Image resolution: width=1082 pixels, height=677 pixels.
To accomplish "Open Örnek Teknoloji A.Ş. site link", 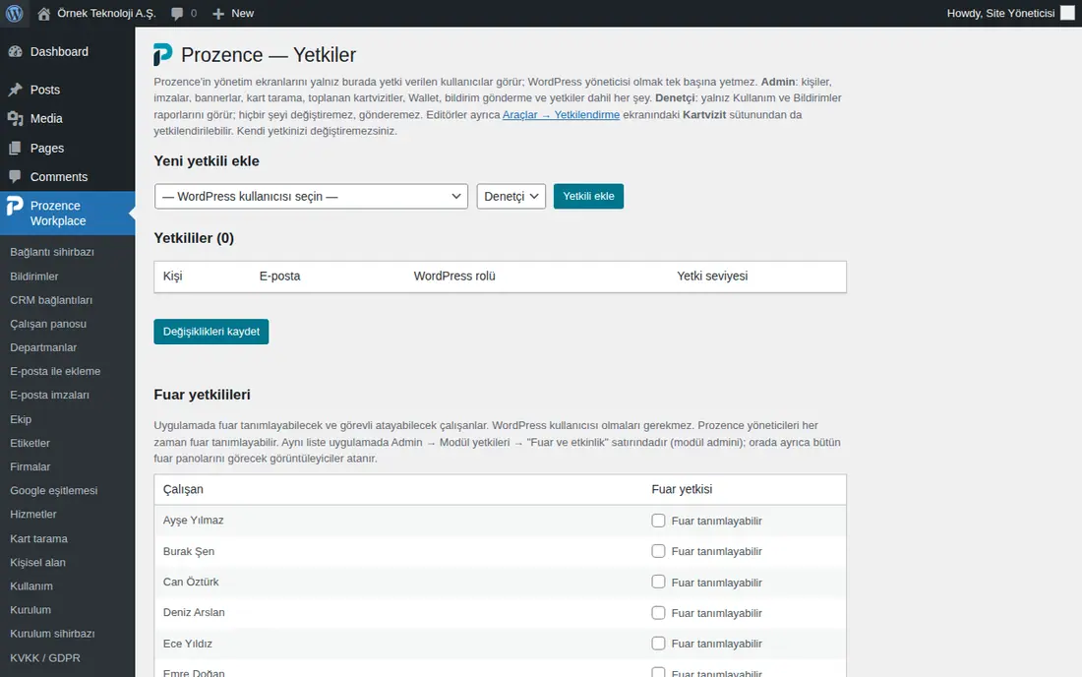I will 106,13.
